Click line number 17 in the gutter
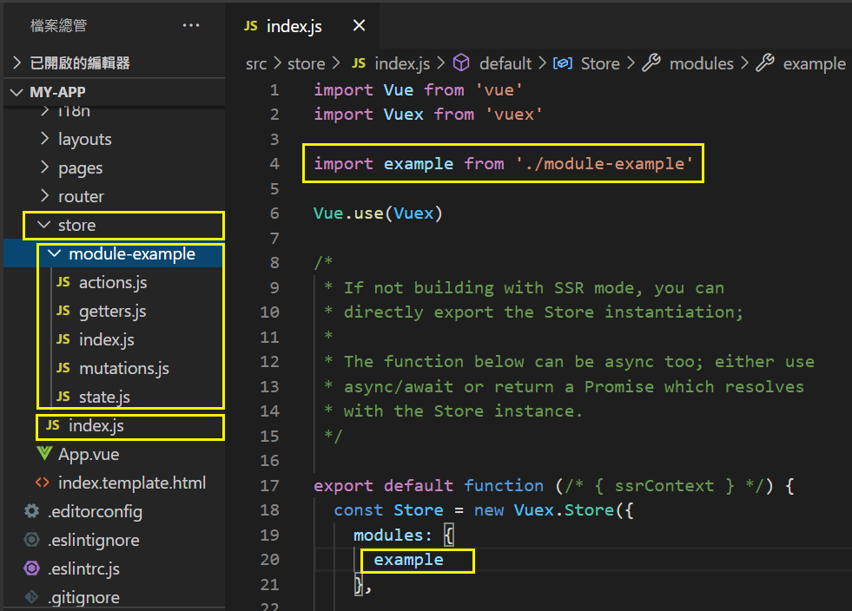This screenshot has width=852, height=611. pos(270,485)
